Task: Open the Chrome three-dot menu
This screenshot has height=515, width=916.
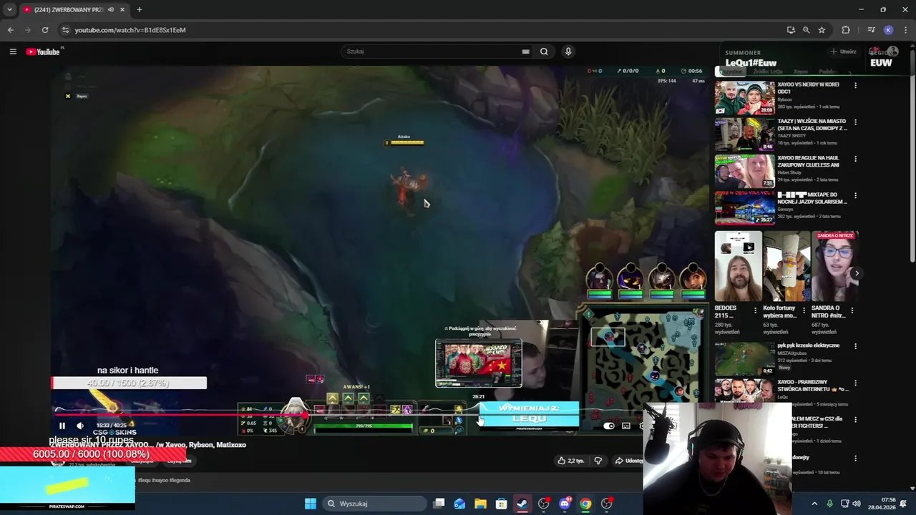Action: (905, 30)
